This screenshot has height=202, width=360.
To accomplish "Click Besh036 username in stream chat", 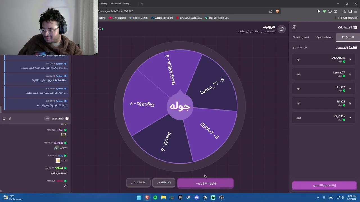I will (58, 143).
